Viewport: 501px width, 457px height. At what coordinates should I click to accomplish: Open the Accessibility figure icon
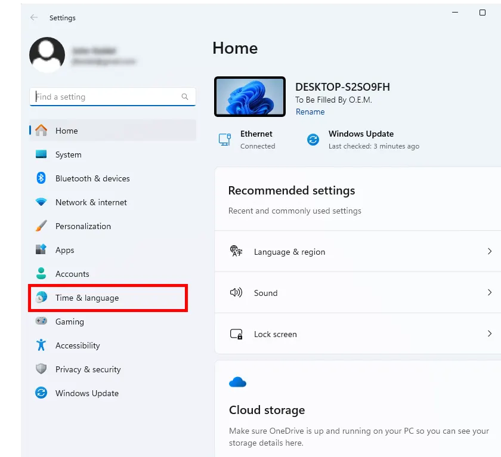(41, 345)
